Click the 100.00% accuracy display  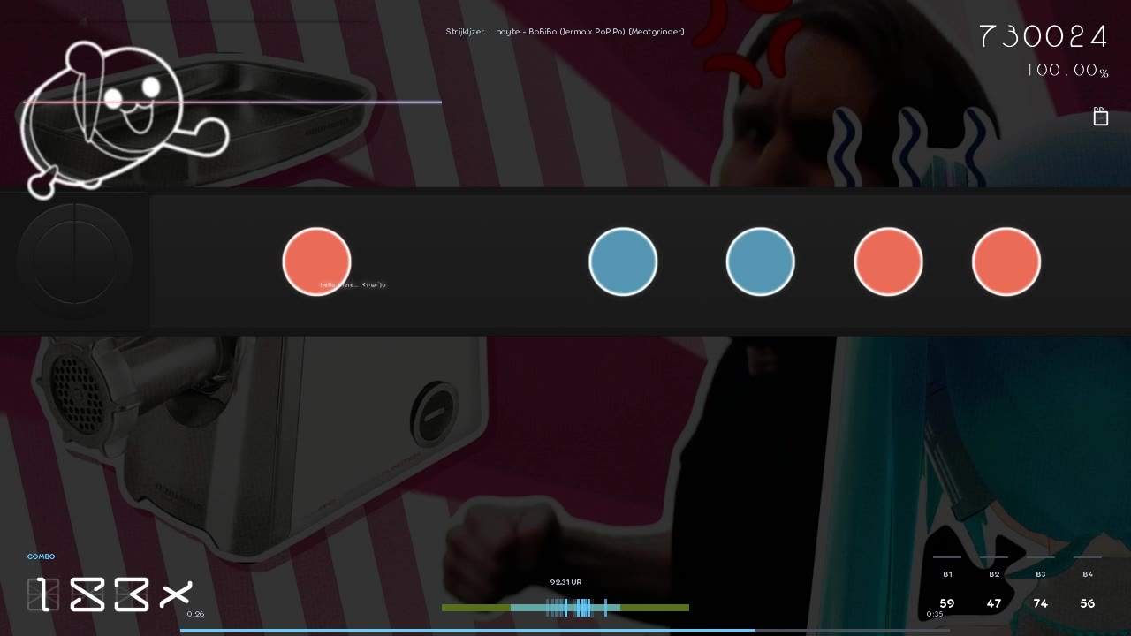(x=1067, y=71)
